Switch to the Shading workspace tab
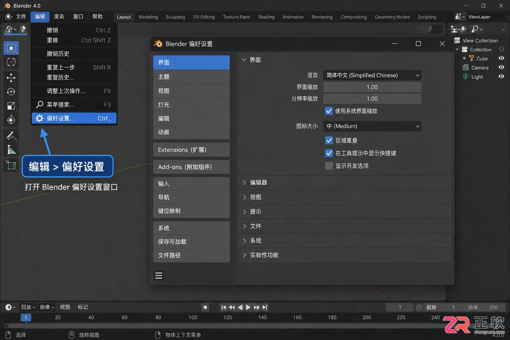This screenshot has width=510, height=340. pyautogui.click(x=266, y=17)
